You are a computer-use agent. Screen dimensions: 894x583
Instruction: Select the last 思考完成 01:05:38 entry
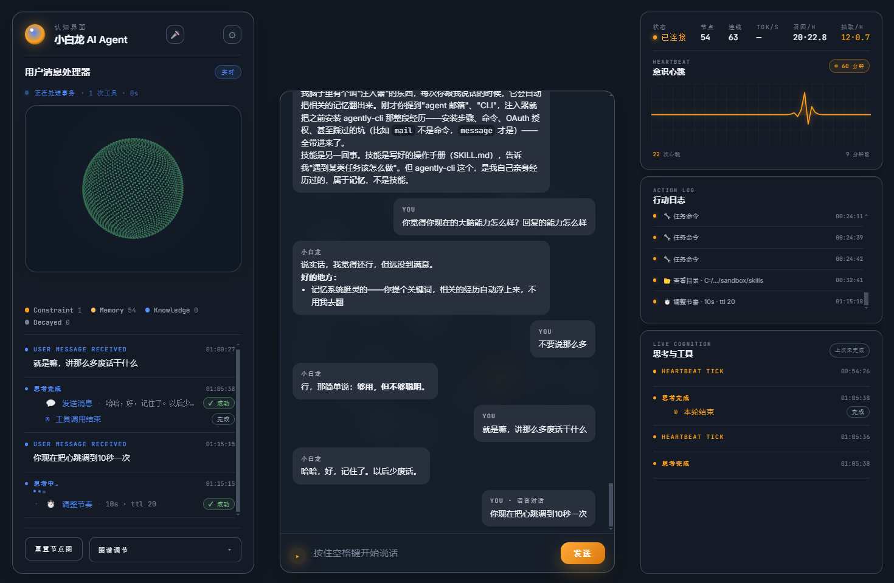tap(761, 463)
